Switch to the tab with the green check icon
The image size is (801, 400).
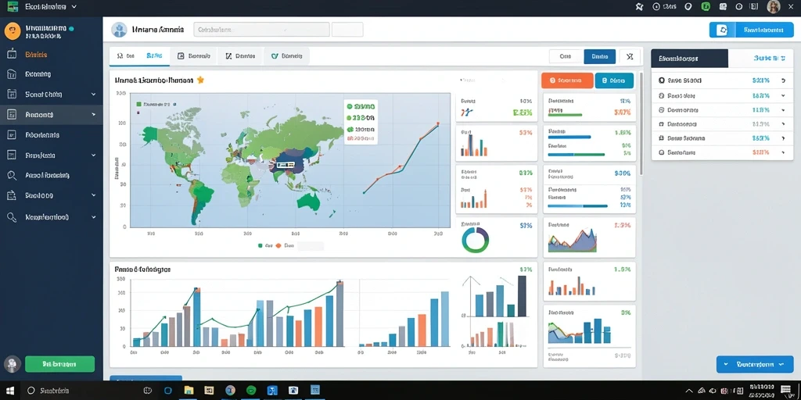pyautogui.click(x=286, y=56)
